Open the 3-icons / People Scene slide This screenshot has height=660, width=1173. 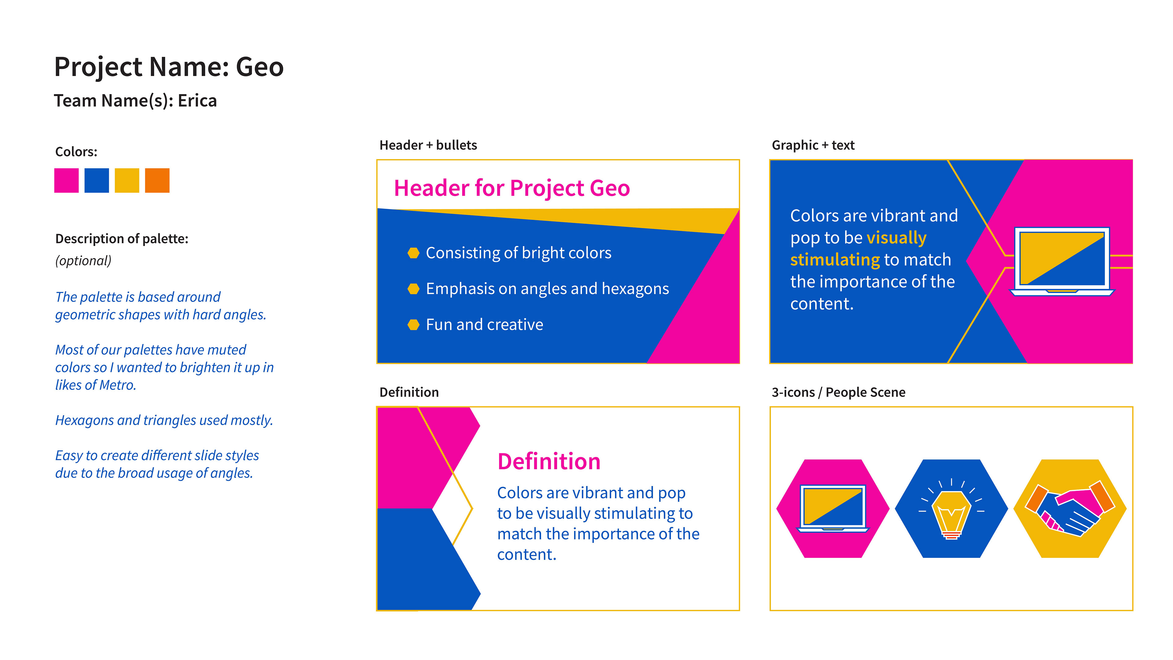point(951,509)
